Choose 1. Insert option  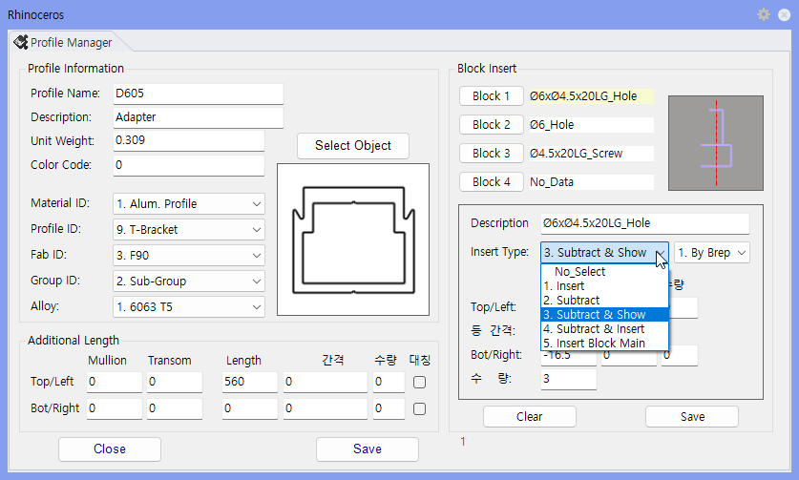(x=604, y=286)
